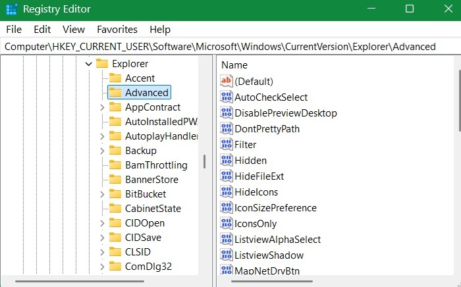Image resolution: width=461 pixels, height=287 pixels.
Task: Click the values pane horizontal scrollbar thumb
Action: tap(272, 281)
